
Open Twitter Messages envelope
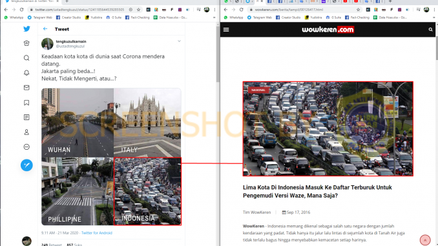(26, 88)
